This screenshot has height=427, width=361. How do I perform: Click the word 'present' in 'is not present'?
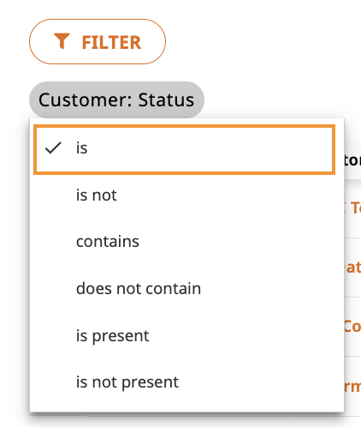(x=150, y=382)
